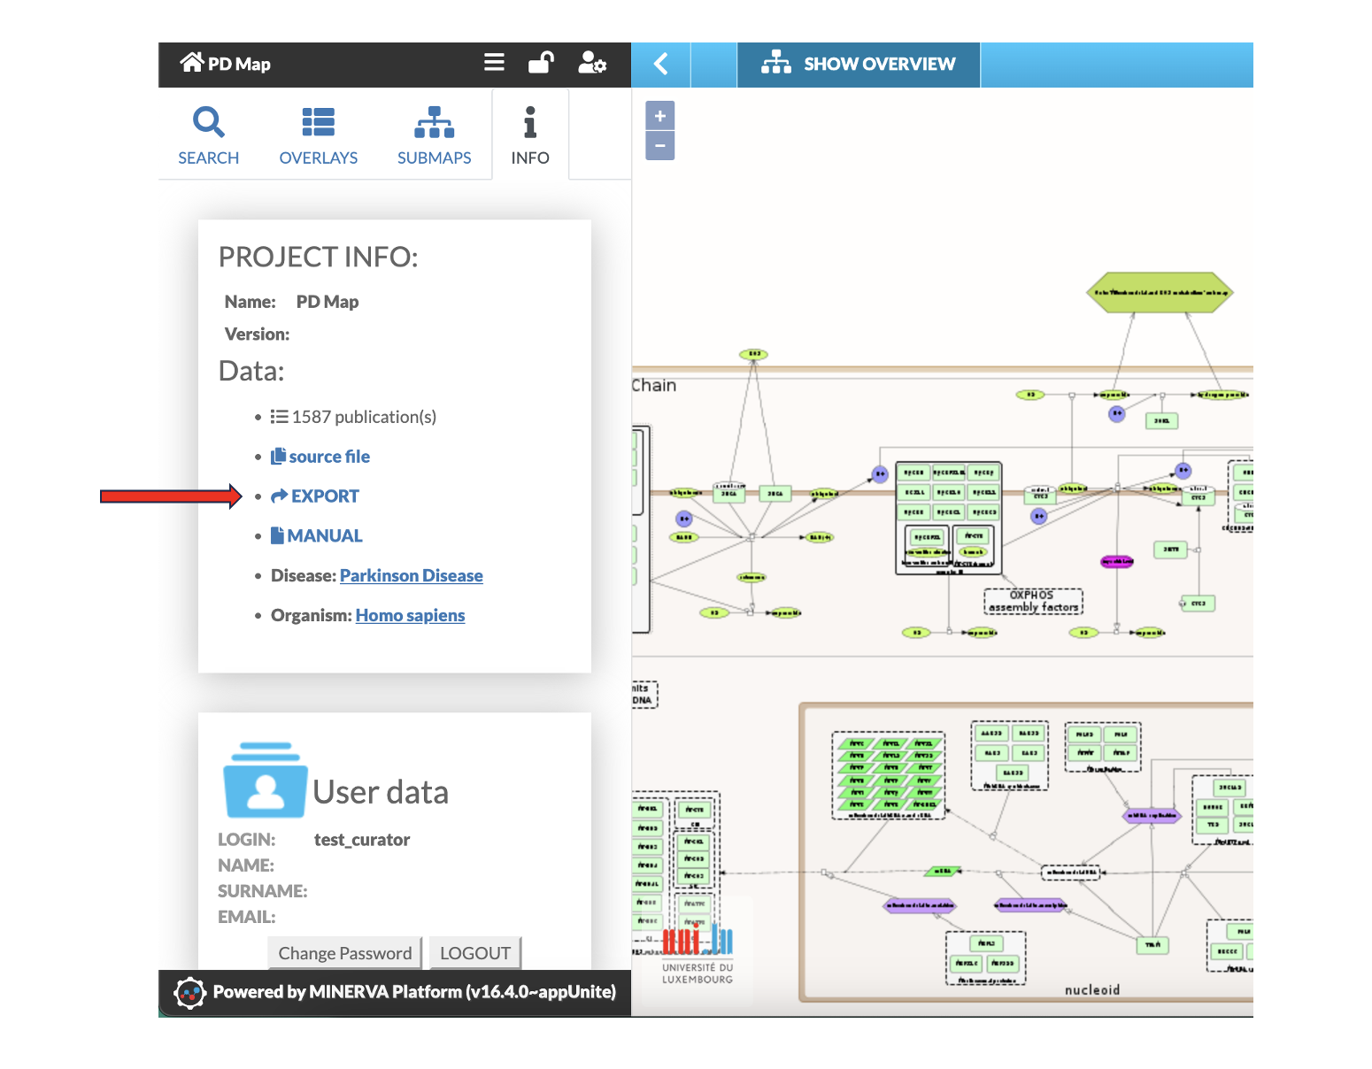Click the Change Password button
1372x1069 pixels.
(x=345, y=953)
